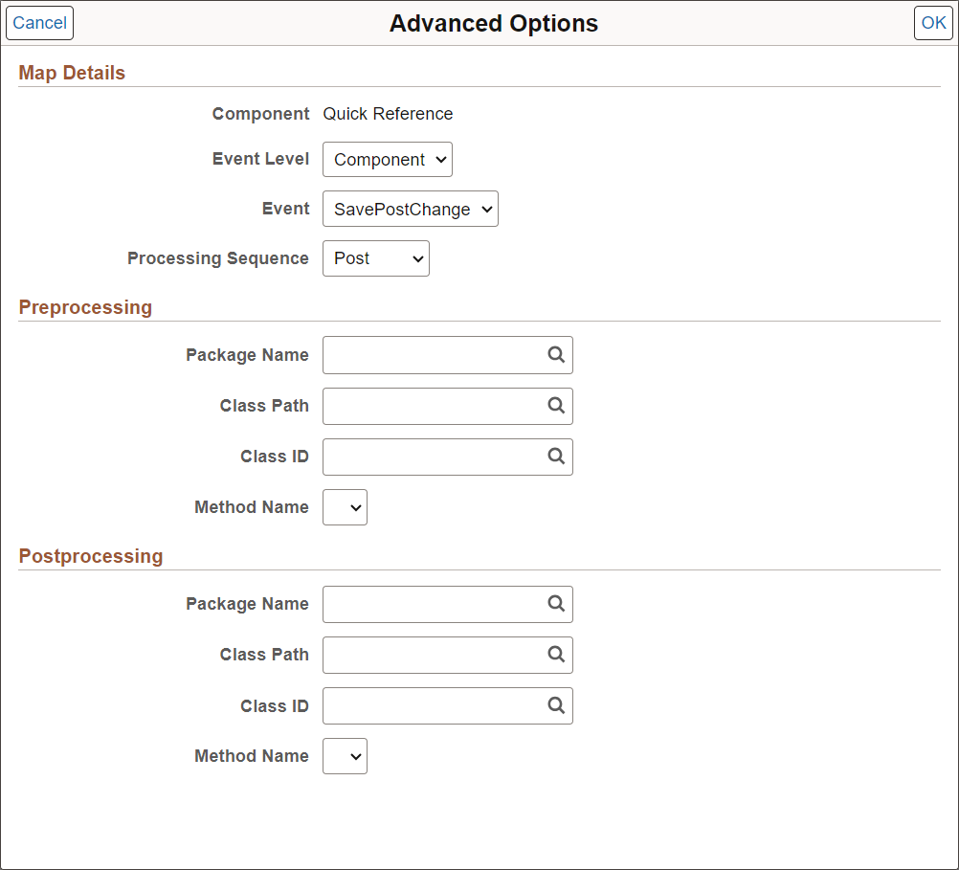Viewport: 959px width, 870px height.
Task: Expand the Event Level dropdown
Action: (x=387, y=160)
